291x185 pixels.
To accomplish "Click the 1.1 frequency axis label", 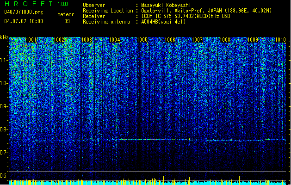I will (x=4, y=60).
